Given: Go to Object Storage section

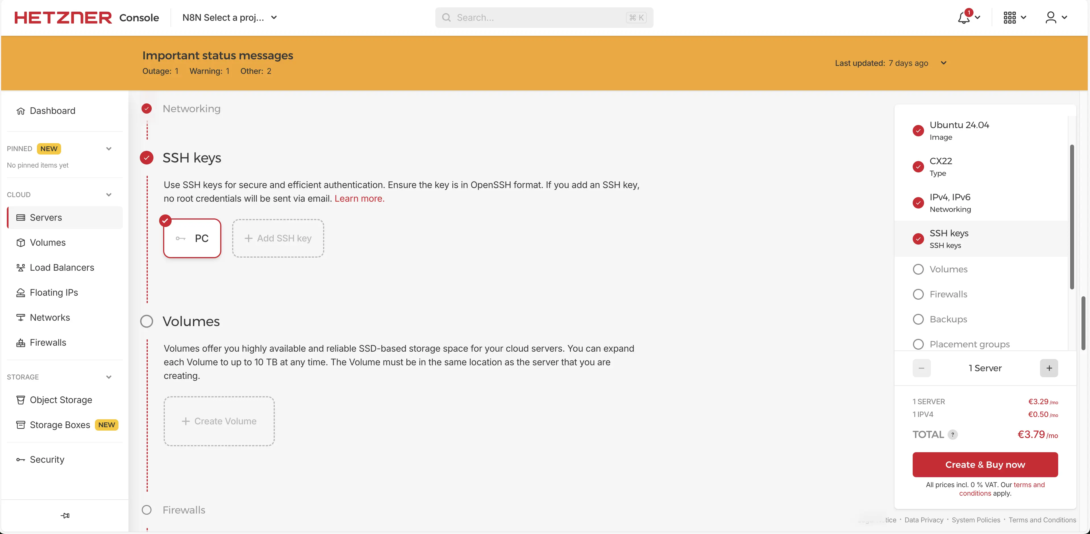Looking at the screenshot, I should point(61,400).
